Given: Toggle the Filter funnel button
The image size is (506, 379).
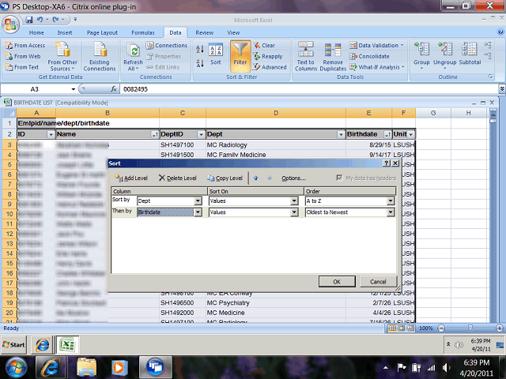Looking at the screenshot, I should (x=240, y=56).
